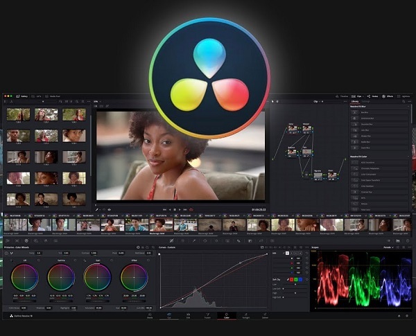Image resolution: width=416 pixels, height=336 pixels.
Task: Toggle the Effects panel button
Action: pyautogui.click(x=388, y=96)
